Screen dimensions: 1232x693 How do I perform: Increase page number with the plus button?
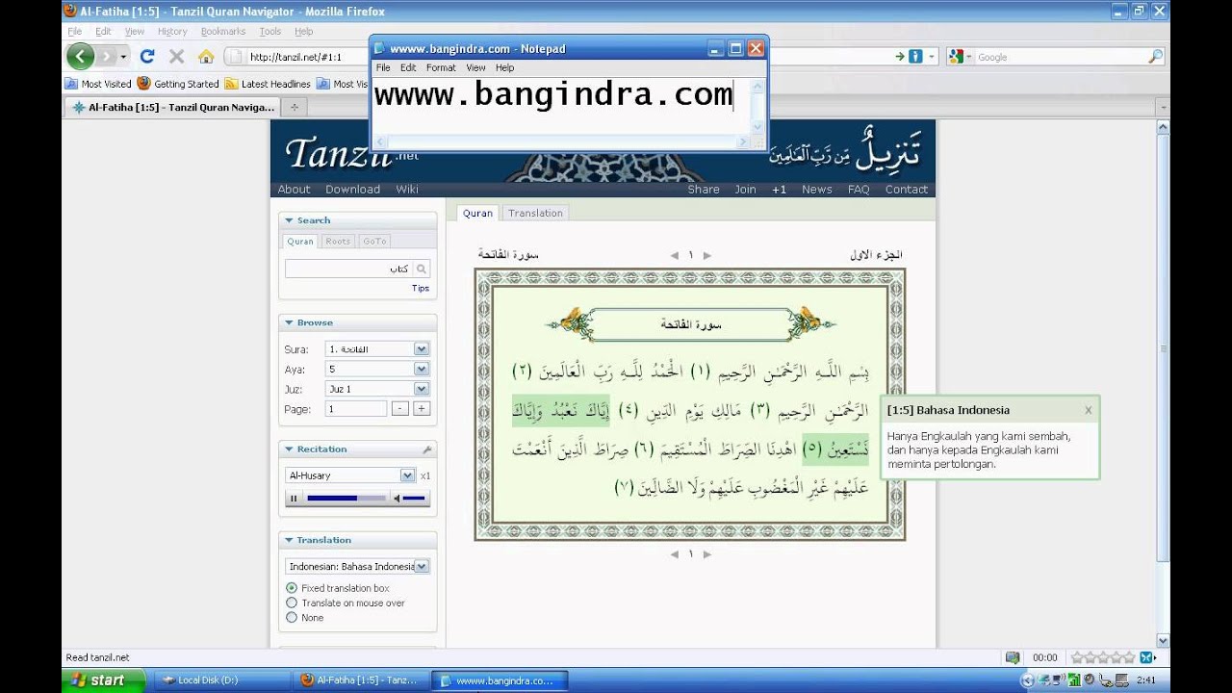tap(422, 409)
